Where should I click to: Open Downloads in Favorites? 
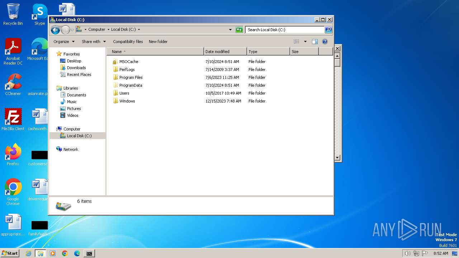76,68
